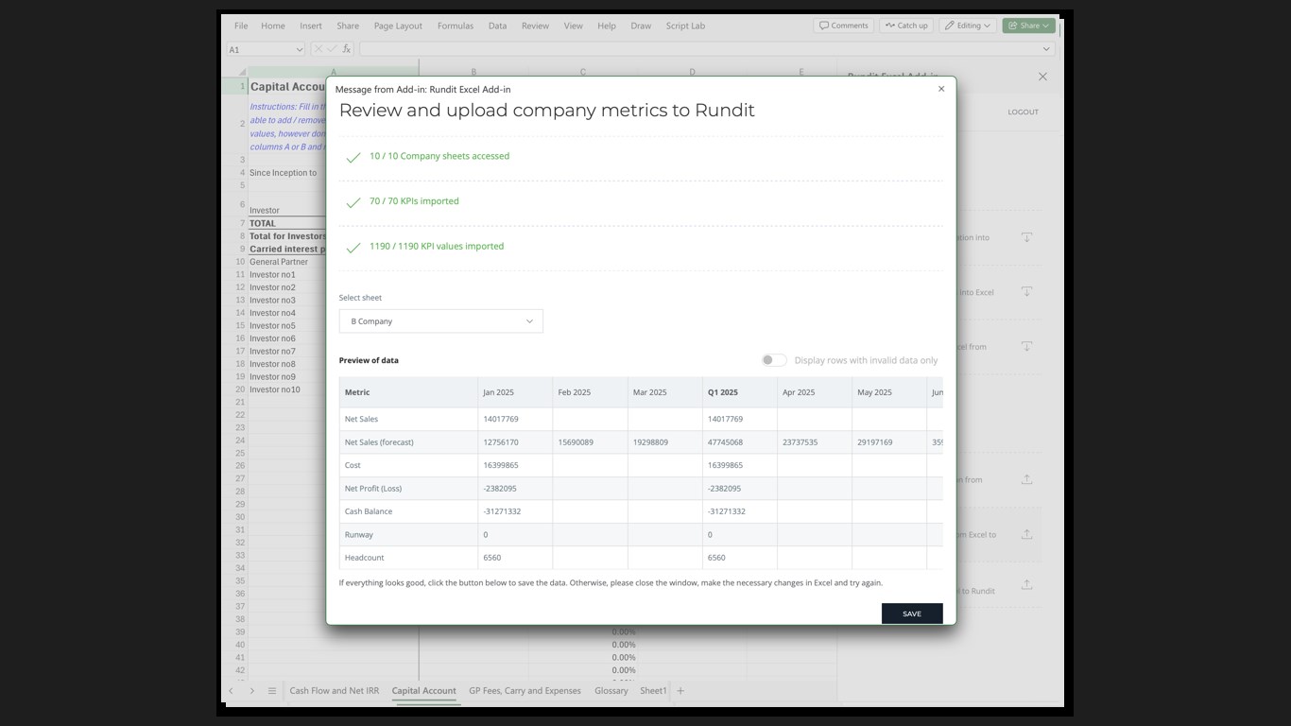Open the Editing mode dropdown

(968, 26)
